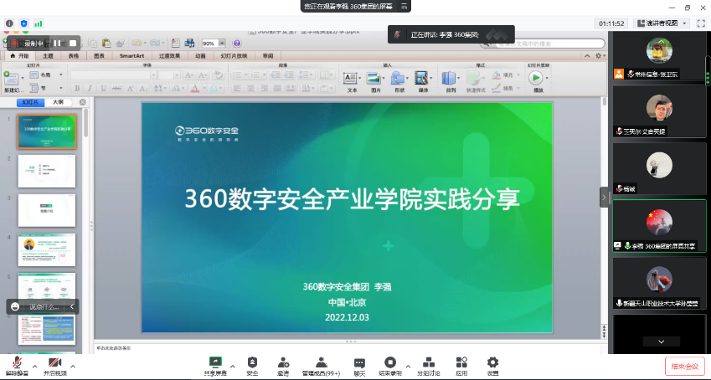Open the 审阅 ribbon tab

[268, 56]
